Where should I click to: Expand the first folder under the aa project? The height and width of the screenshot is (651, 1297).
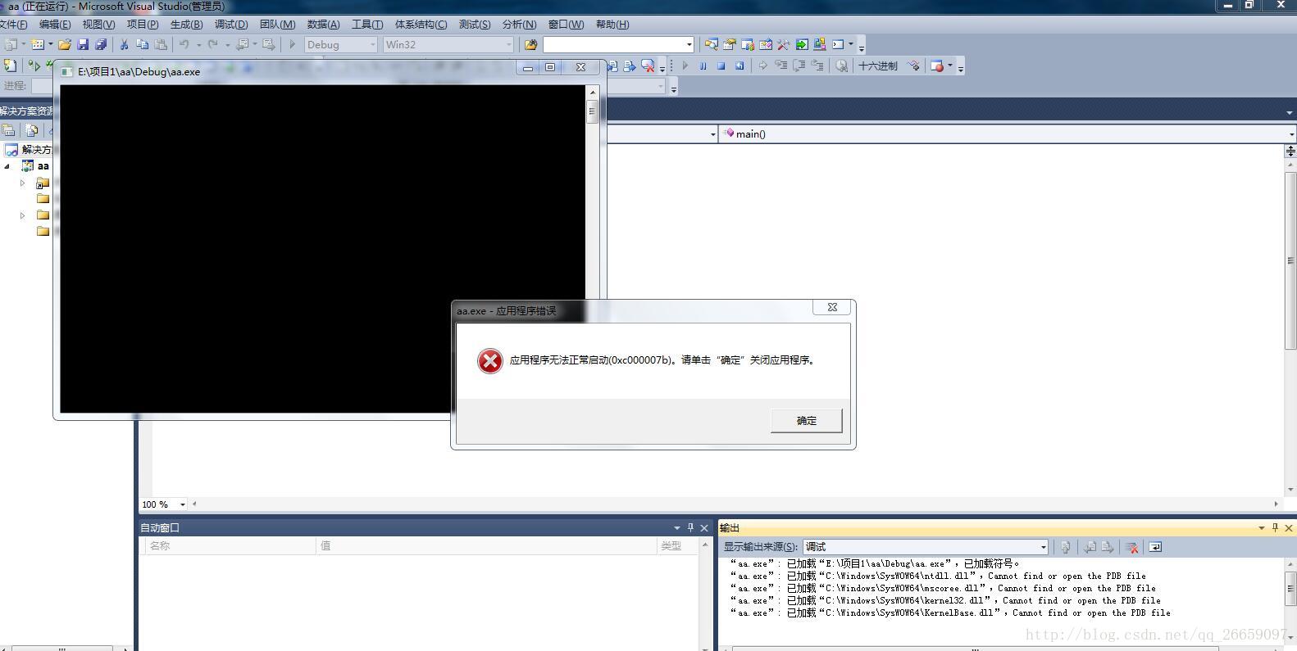click(x=22, y=183)
